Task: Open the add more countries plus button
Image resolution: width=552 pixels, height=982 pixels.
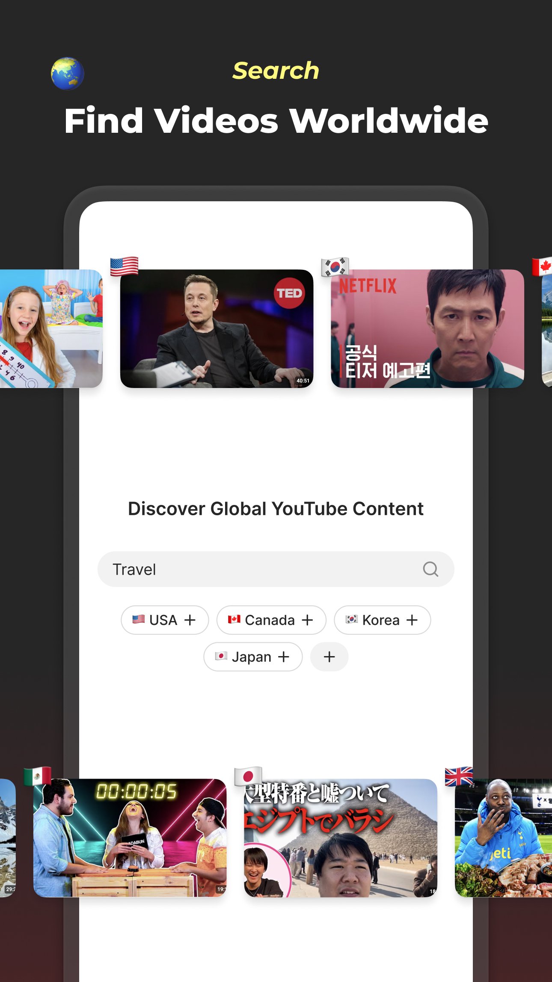Action: [329, 657]
